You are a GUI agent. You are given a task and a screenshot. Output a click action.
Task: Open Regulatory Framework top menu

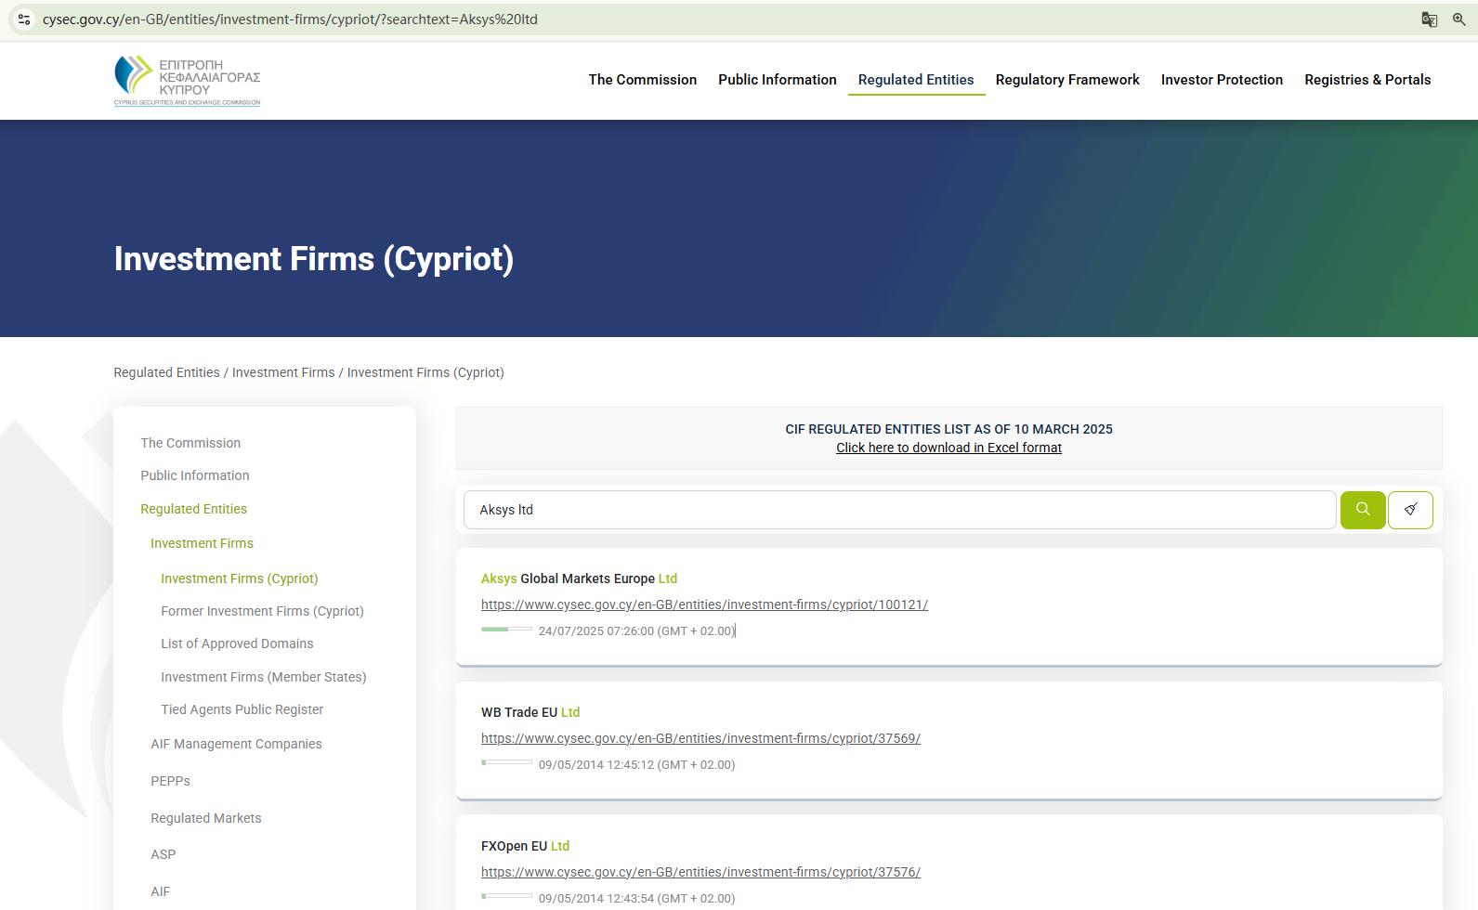1067,80
